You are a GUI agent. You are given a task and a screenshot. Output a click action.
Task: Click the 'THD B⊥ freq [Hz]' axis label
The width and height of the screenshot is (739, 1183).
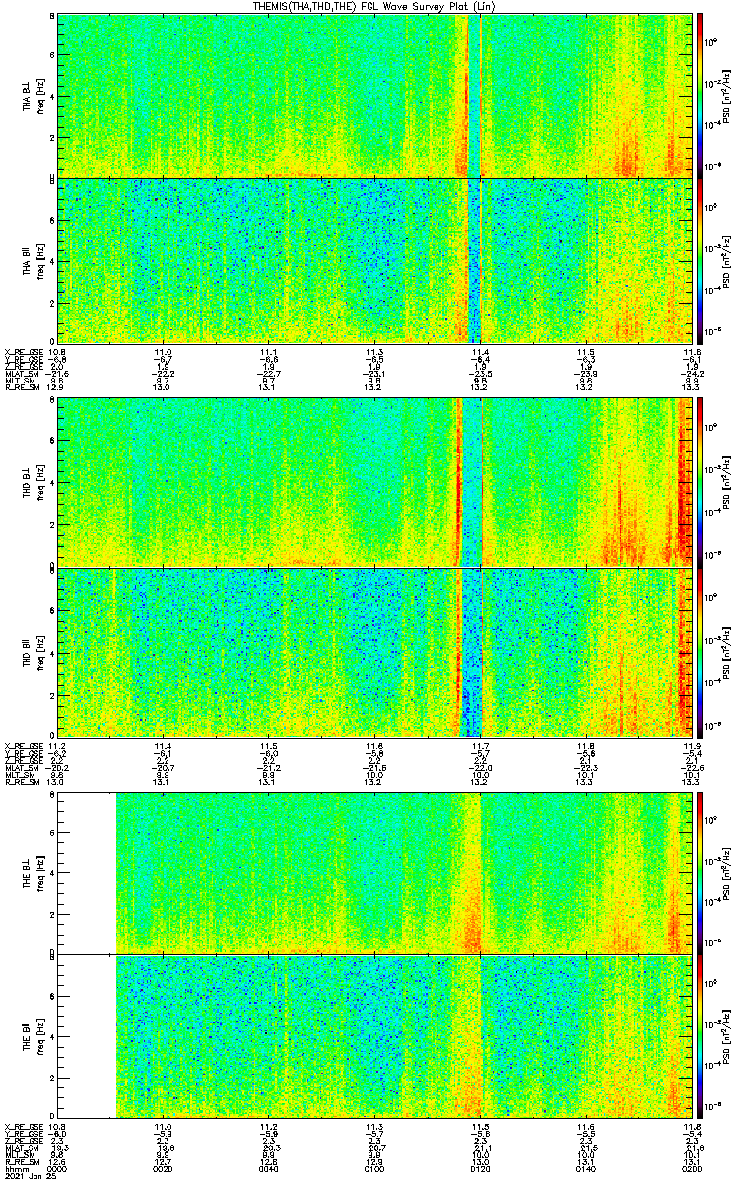(33, 482)
